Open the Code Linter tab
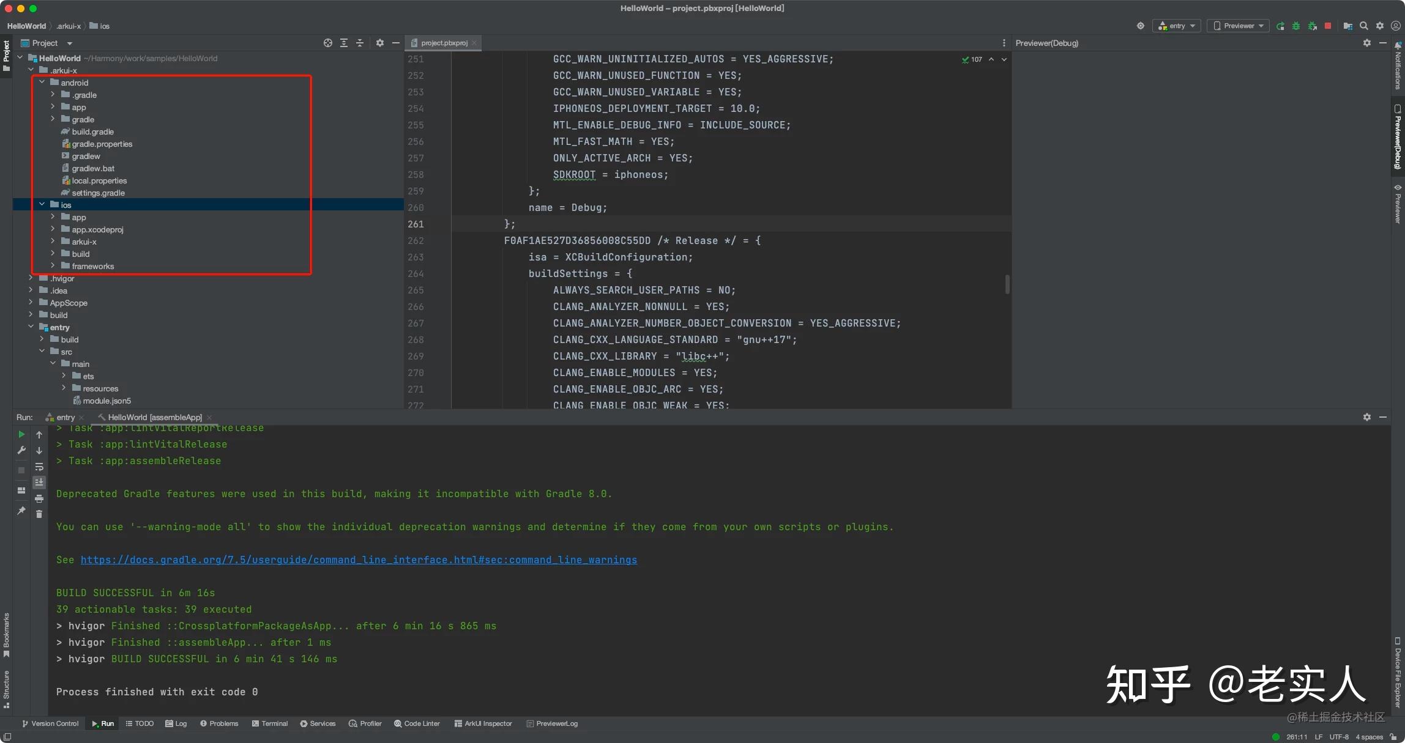 click(x=417, y=723)
